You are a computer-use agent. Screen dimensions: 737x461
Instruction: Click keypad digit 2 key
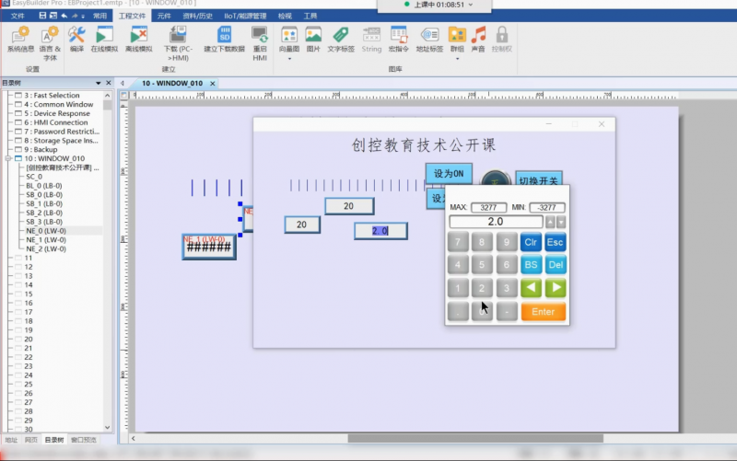[x=482, y=288]
